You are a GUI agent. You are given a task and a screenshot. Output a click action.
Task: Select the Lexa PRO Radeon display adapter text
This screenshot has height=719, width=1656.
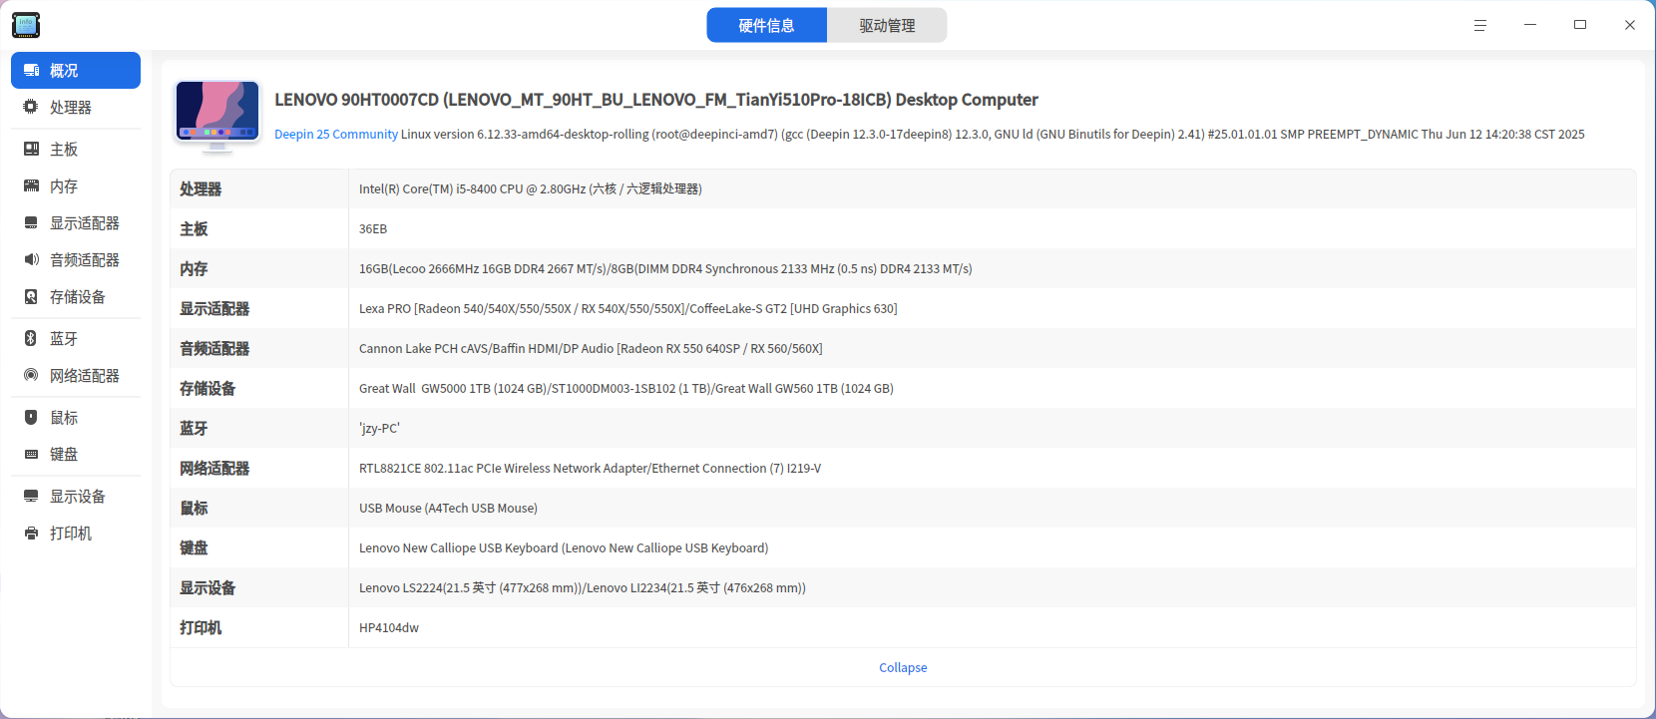point(628,308)
